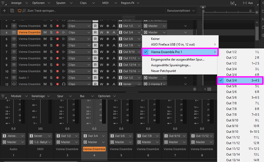Viewport: 264px width, 162px height.
Task: Toggle automation read R on track 11
Action: 95,78
